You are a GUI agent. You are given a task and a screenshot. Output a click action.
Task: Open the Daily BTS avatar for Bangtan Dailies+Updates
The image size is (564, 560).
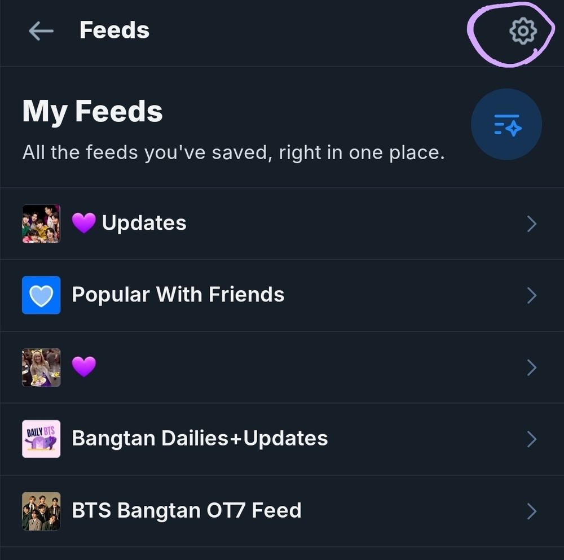click(41, 438)
